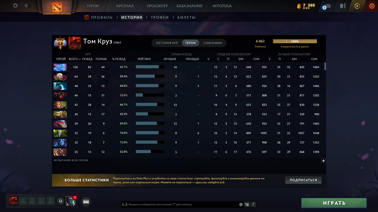Toggle the voice chat headset icon
Screen dimensions: 378x212
(61, 201)
